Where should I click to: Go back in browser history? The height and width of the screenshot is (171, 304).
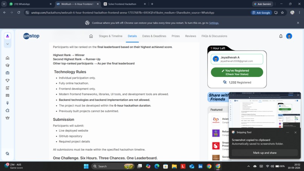pyautogui.click(x=5, y=12)
